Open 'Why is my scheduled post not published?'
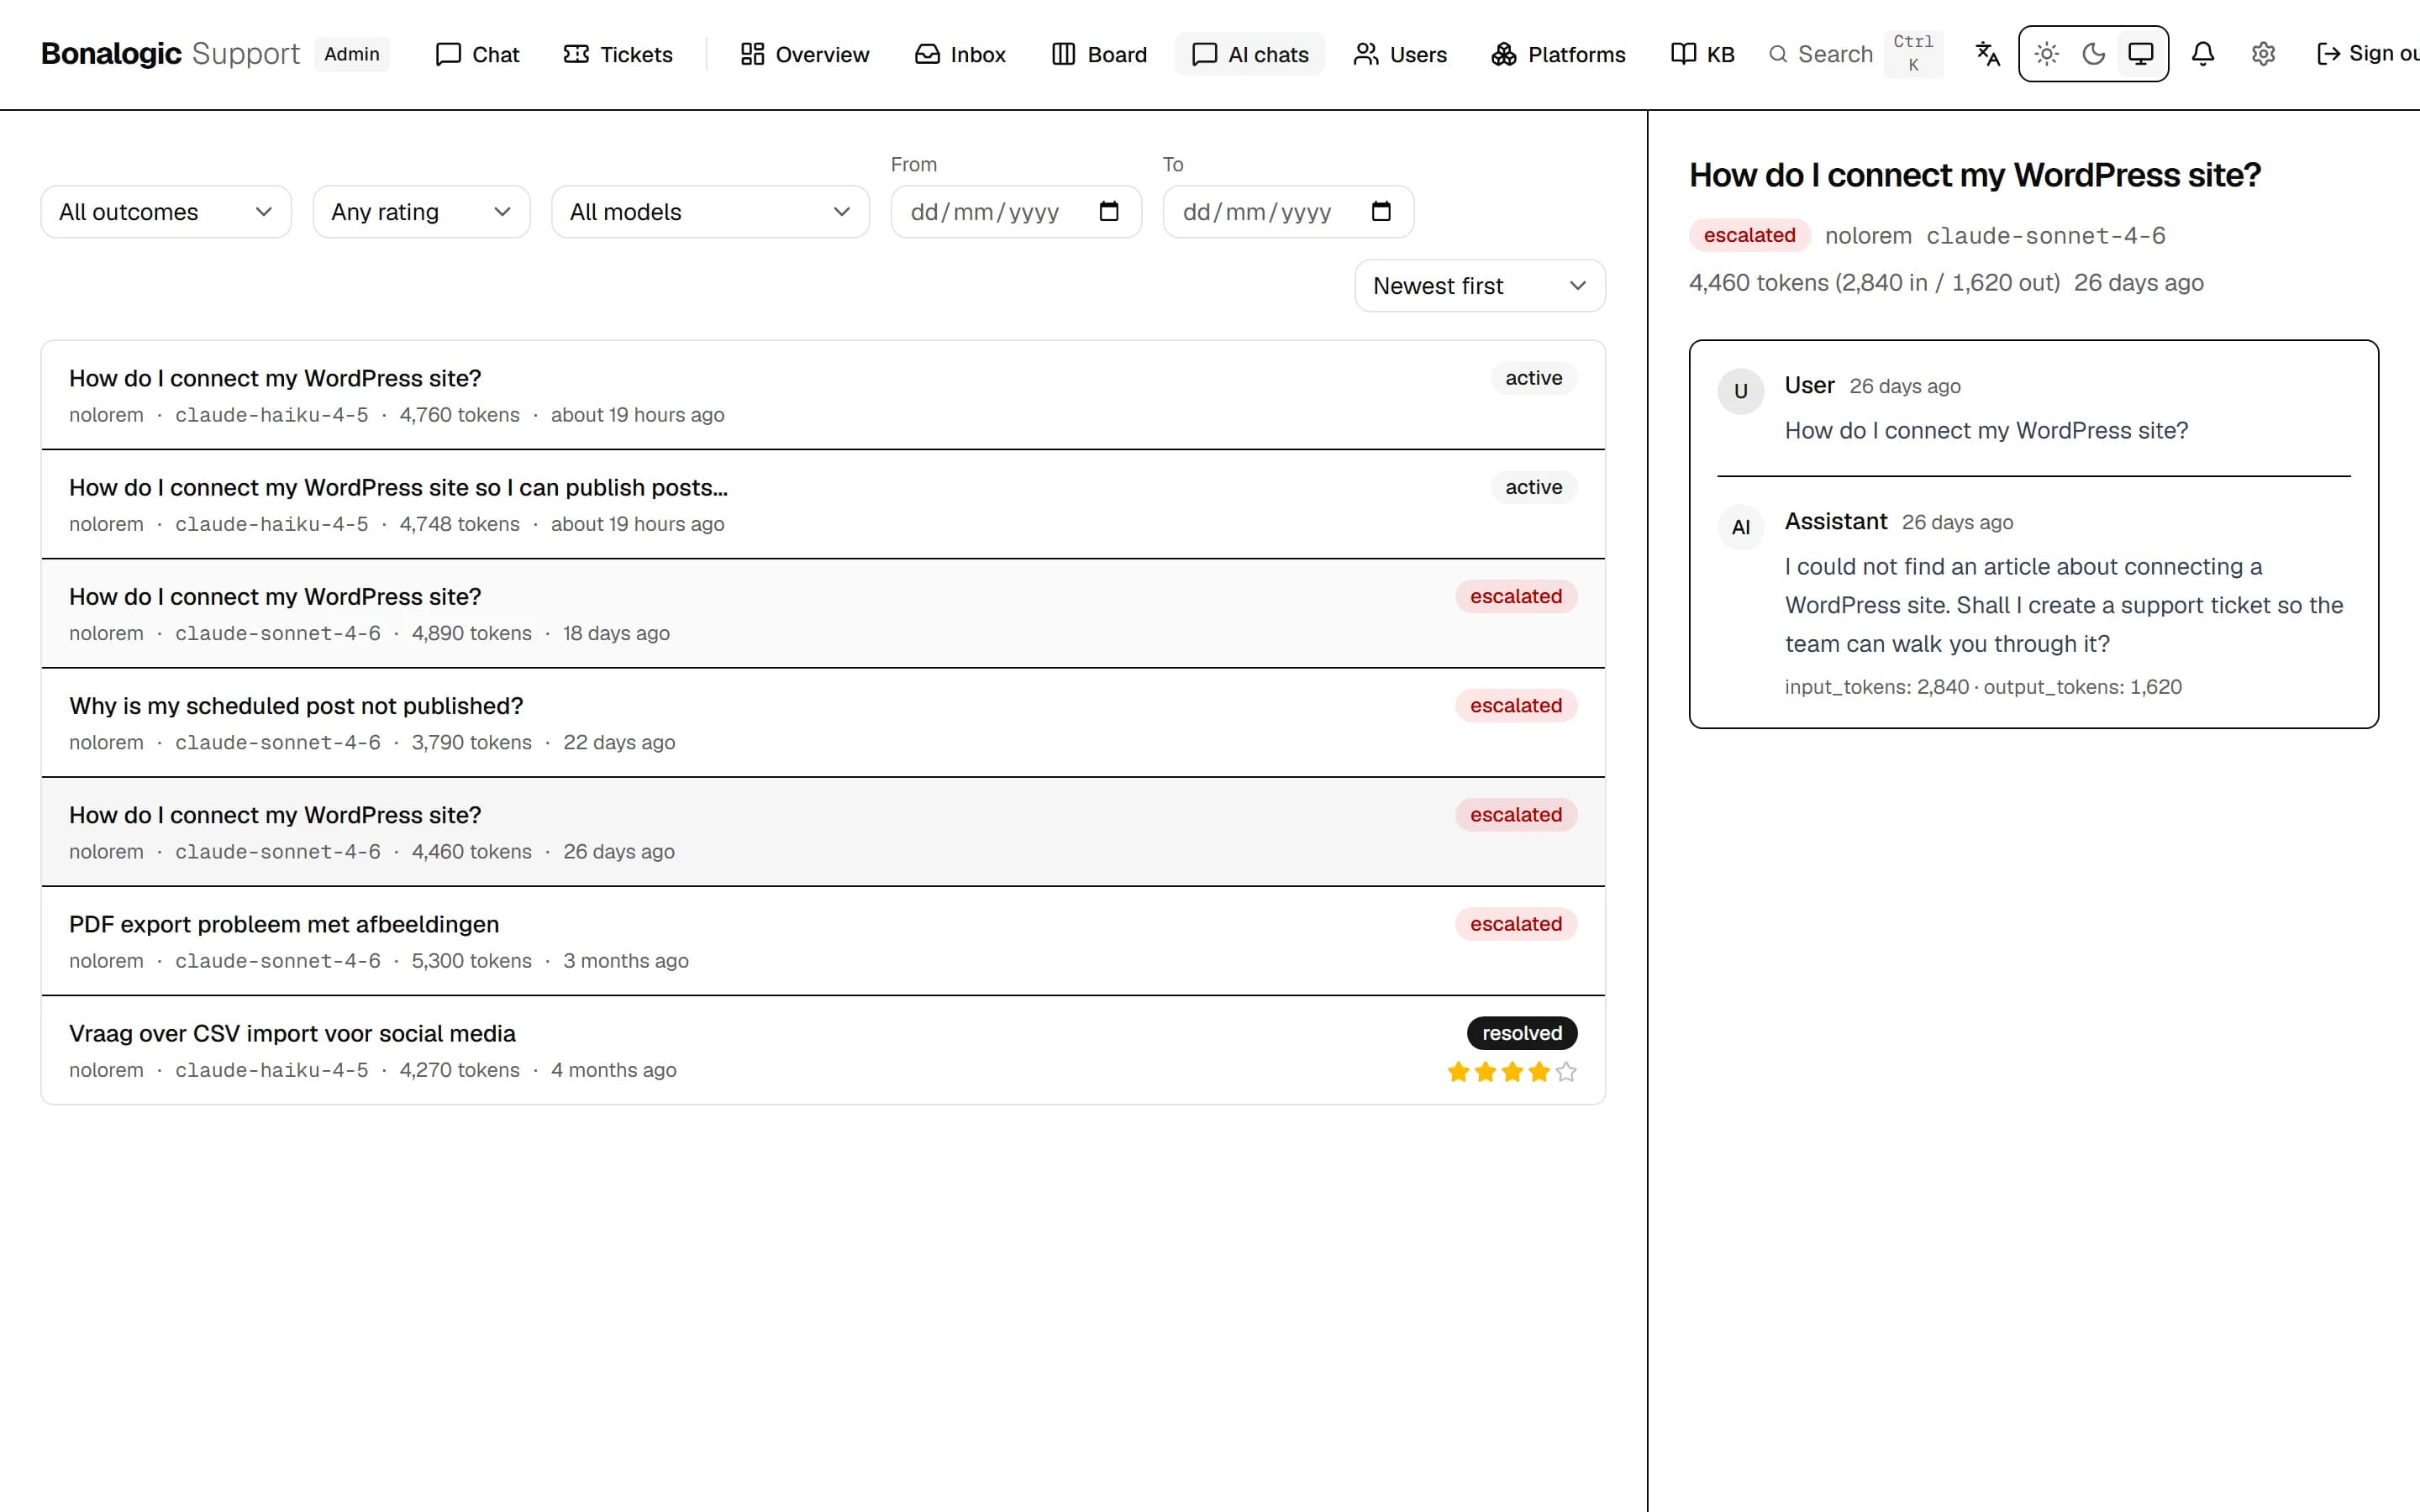The width and height of the screenshot is (2420, 1512). pyautogui.click(x=823, y=722)
